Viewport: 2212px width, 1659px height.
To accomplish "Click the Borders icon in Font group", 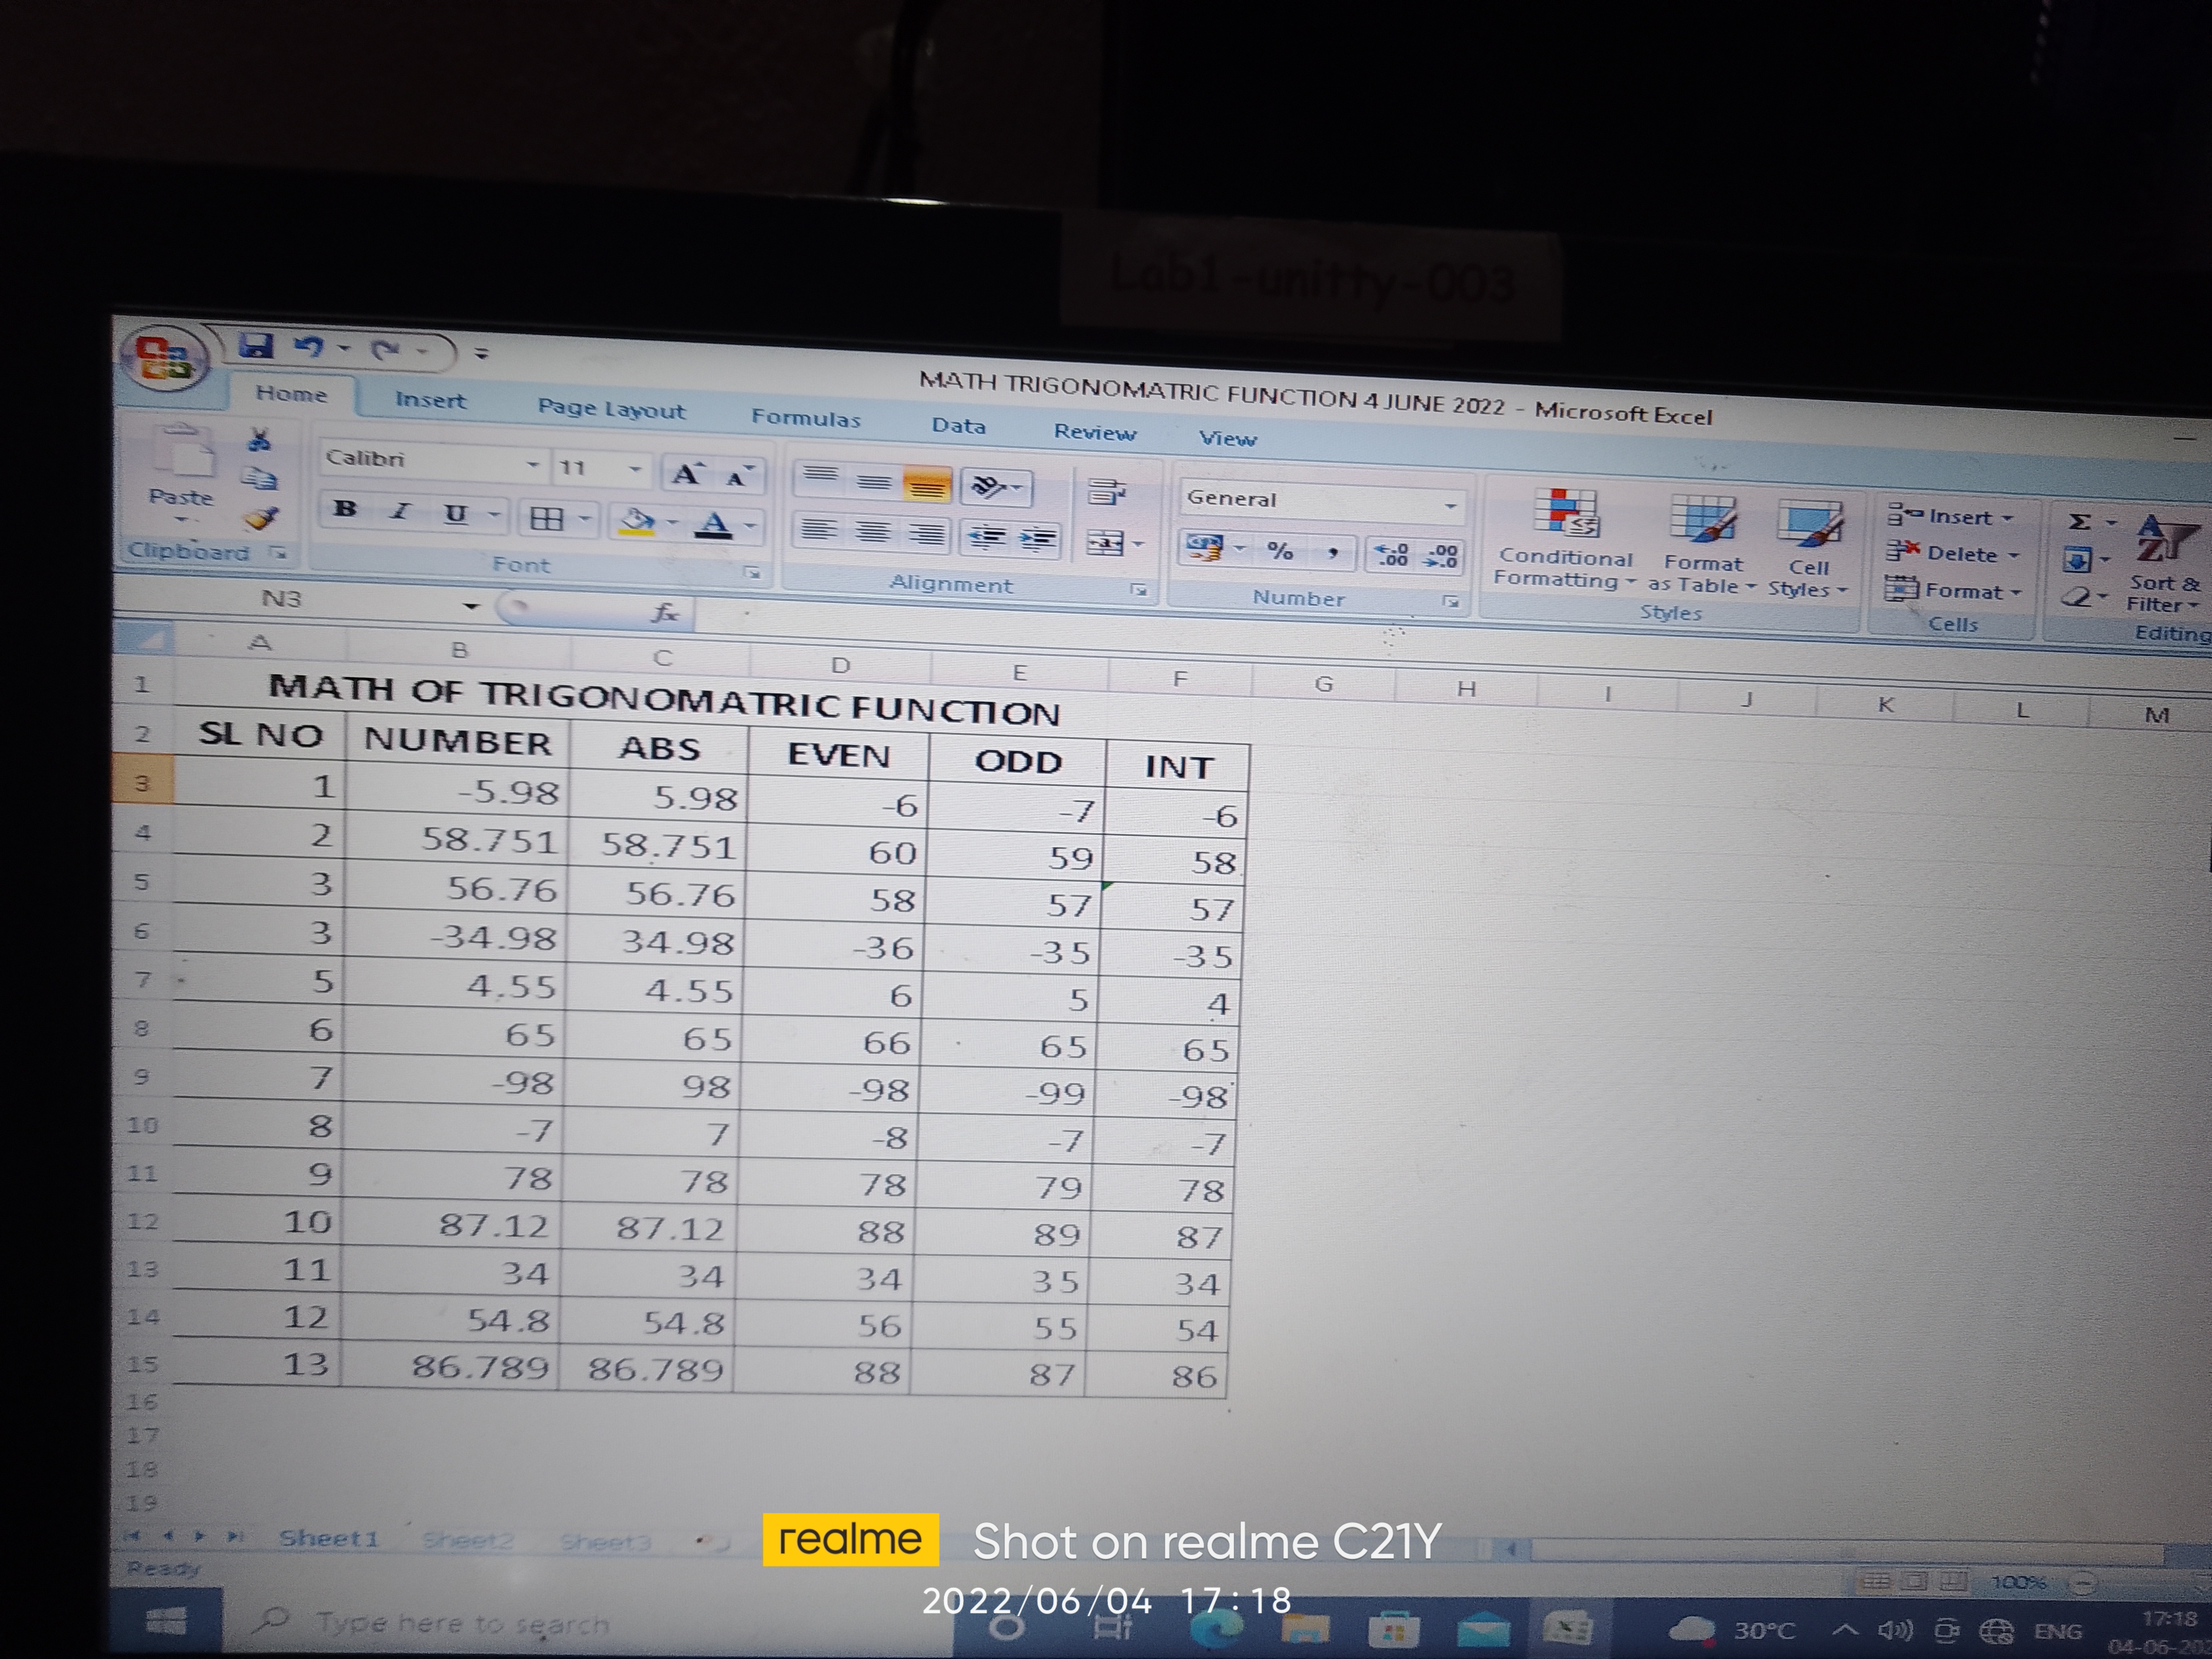I will coord(546,518).
